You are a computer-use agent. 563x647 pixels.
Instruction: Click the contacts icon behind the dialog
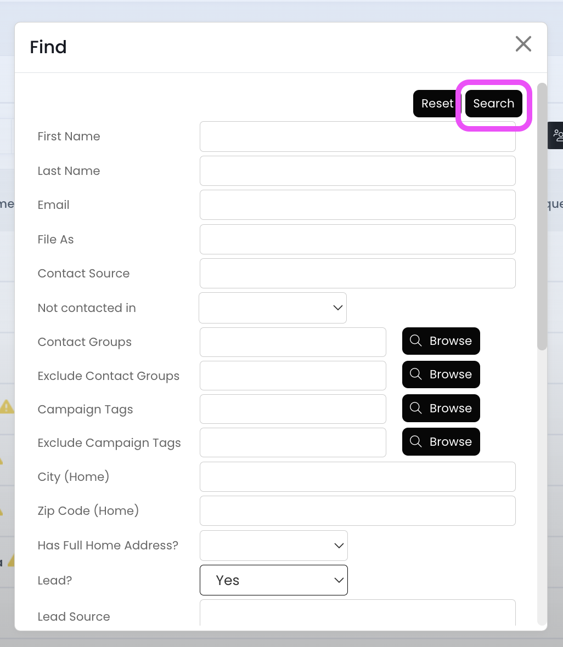[558, 135]
